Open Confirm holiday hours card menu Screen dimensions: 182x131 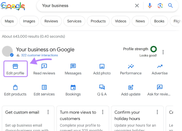tap(157, 112)
